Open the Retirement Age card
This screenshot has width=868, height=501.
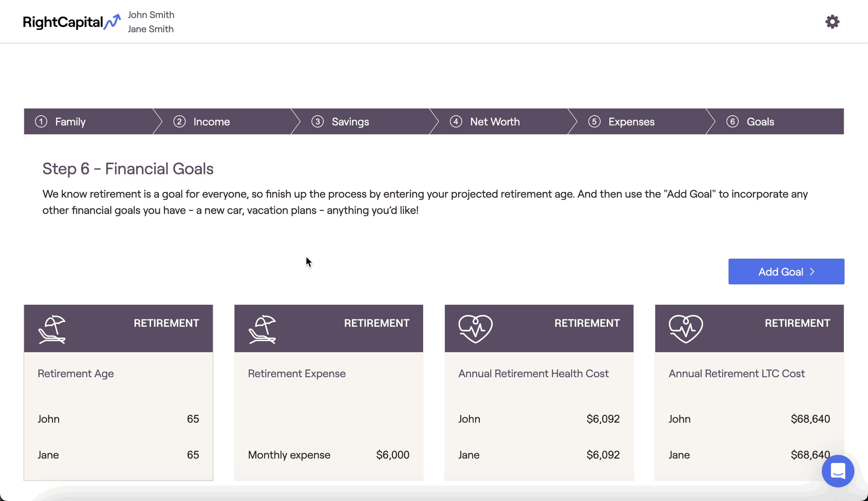[x=76, y=374]
